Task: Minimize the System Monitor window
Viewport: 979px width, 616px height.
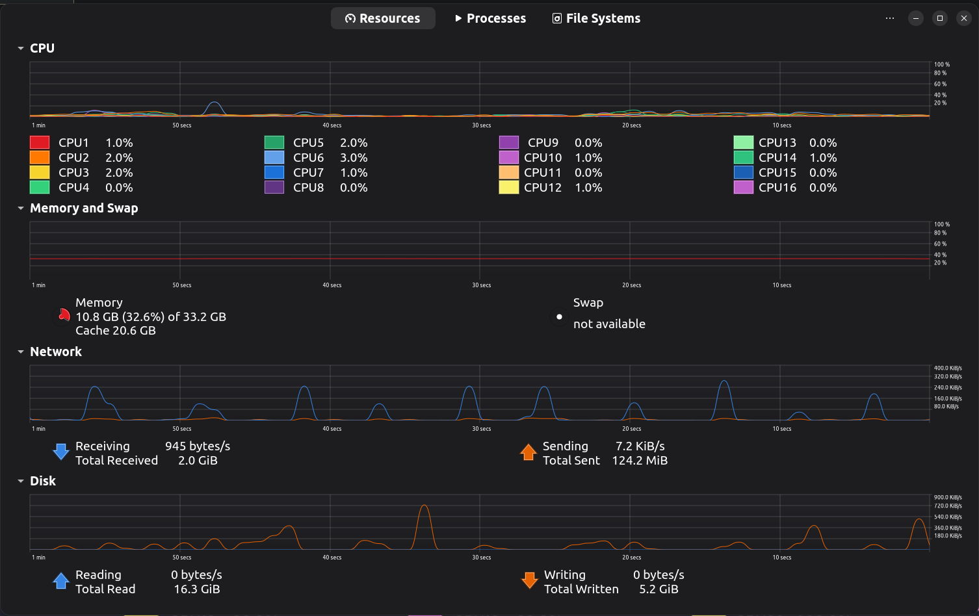Action: click(x=916, y=18)
